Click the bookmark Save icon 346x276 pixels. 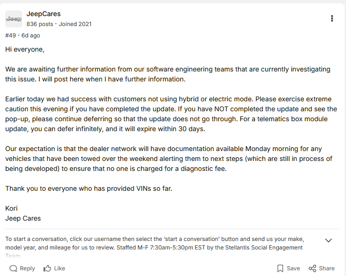(280, 268)
